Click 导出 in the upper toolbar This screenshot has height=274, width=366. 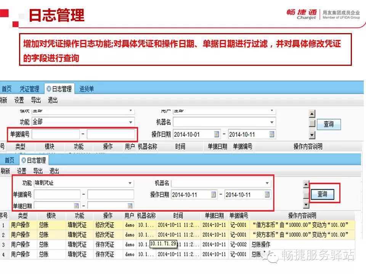[x=36, y=100]
